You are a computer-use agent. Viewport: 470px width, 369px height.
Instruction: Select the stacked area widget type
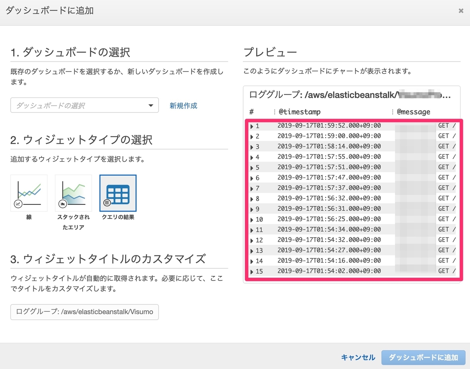point(73,193)
